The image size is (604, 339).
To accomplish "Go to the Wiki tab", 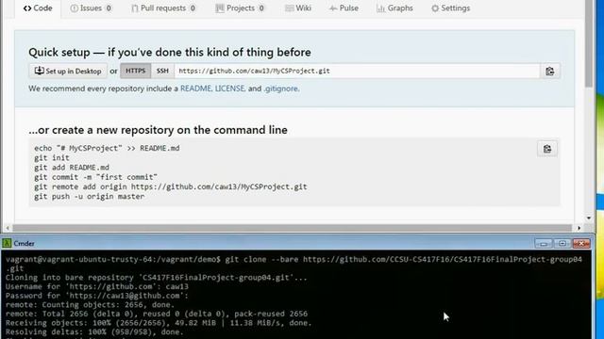I will 298,8.
